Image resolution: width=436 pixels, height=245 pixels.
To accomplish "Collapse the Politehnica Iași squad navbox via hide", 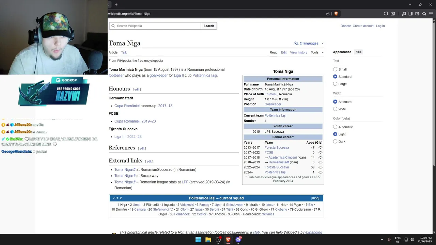I will click(x=315, y=198).
